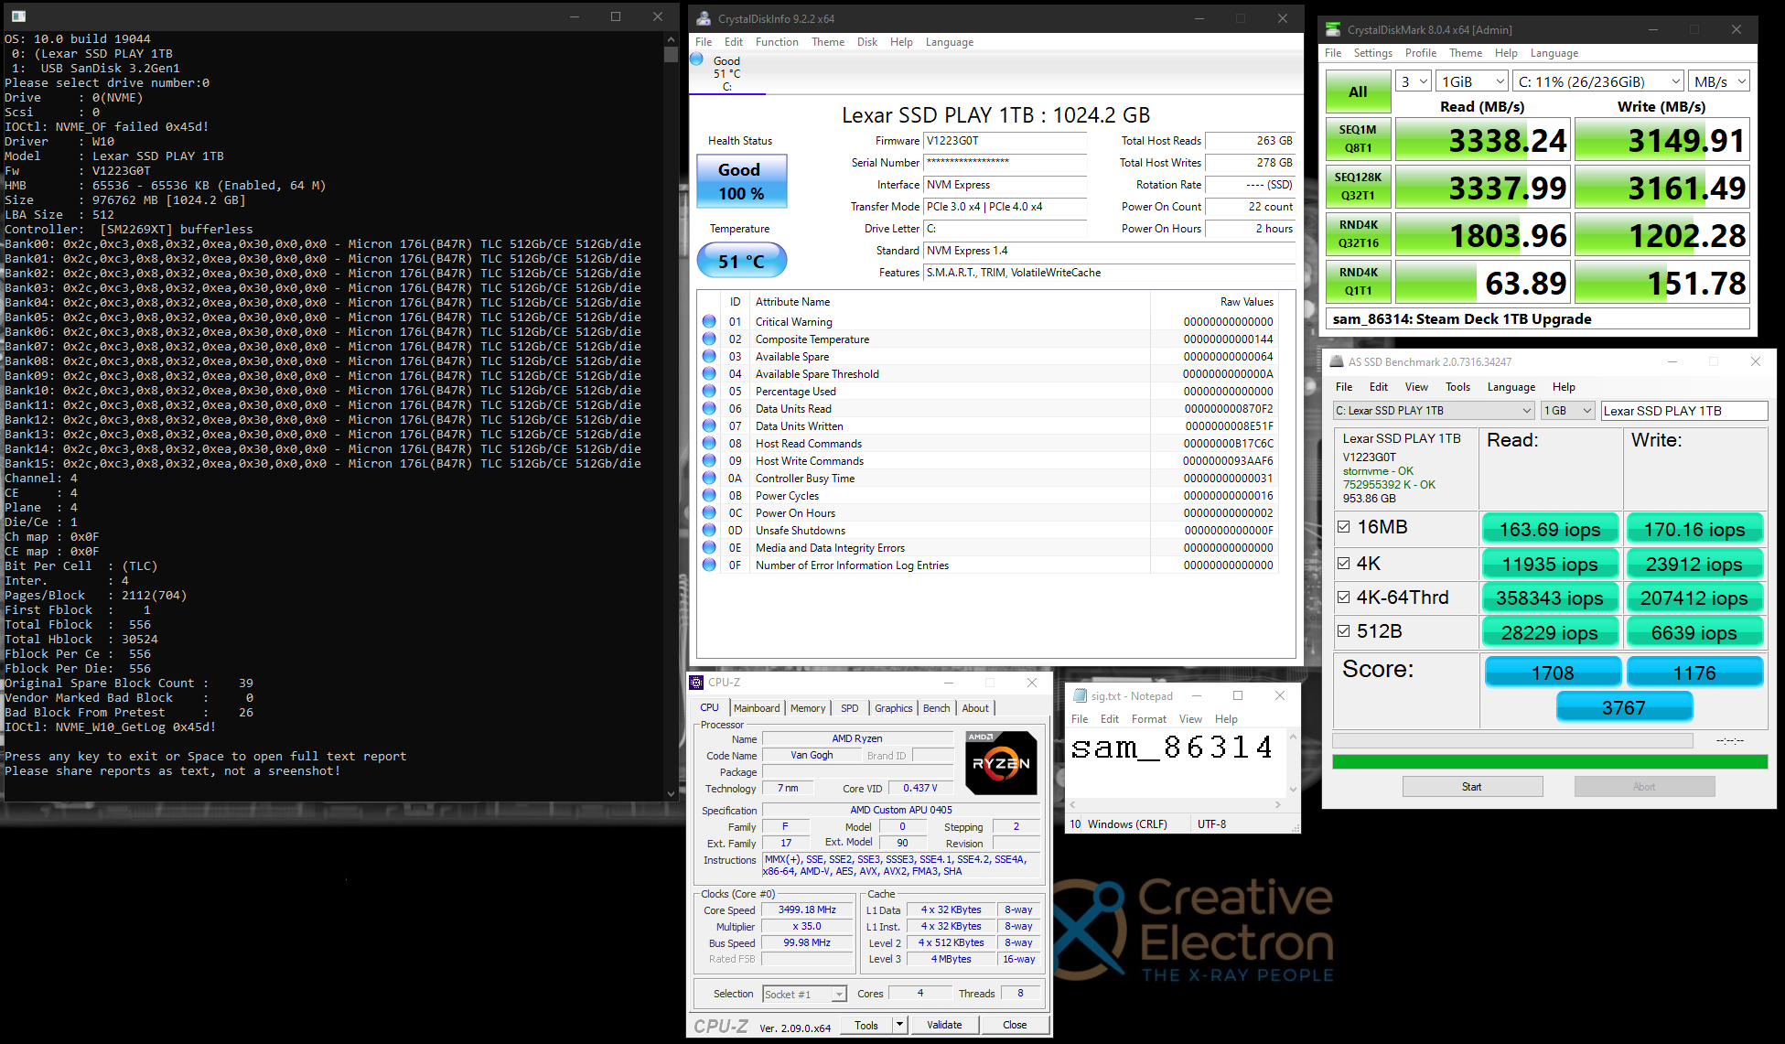This screenshot has height=1044, width=1785.
Task: Open the Tools menu in AS SSD Benchmark
Action: 1457,387
